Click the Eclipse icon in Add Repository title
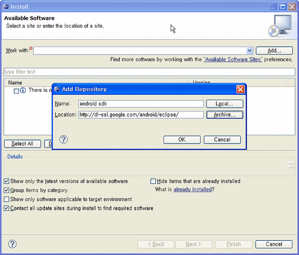This screenshot has height=255, width=299. click(x=57, y=89)
